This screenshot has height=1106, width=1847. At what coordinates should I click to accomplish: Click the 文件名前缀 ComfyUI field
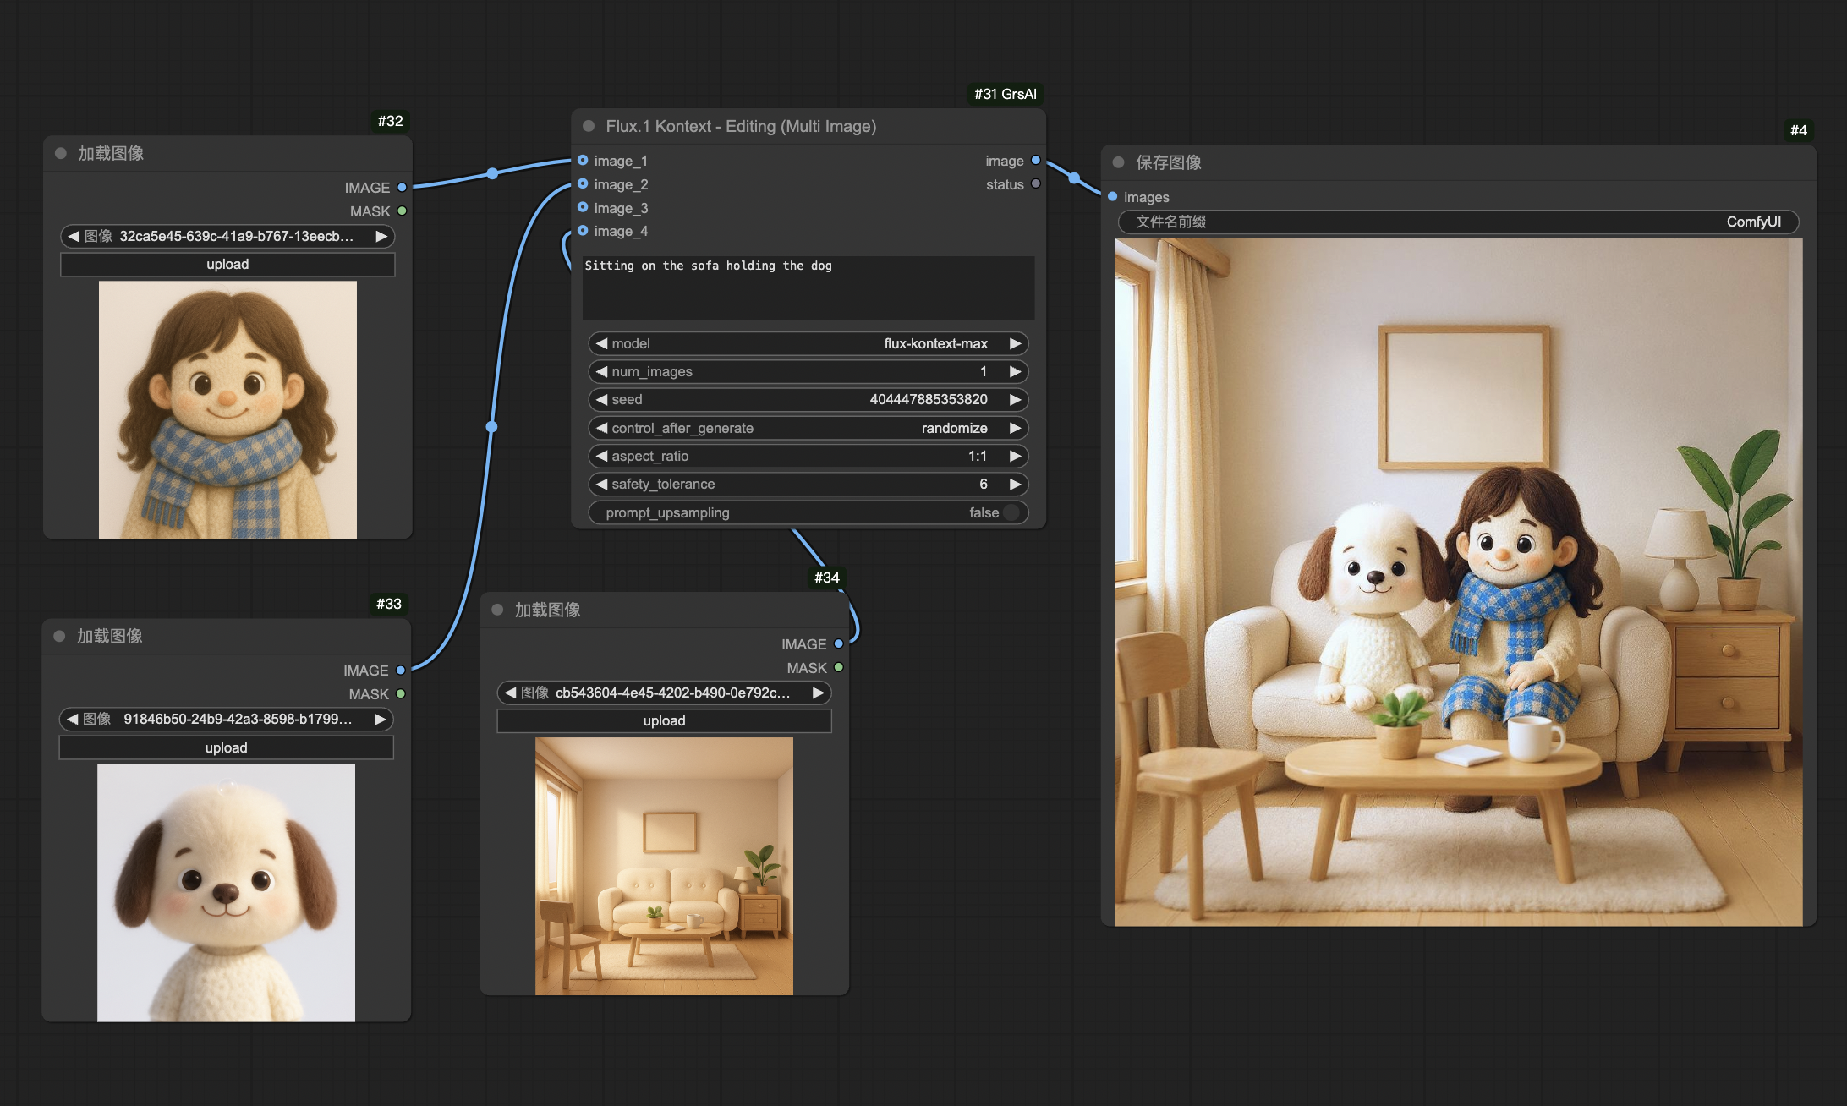[x=1457, y=222]
